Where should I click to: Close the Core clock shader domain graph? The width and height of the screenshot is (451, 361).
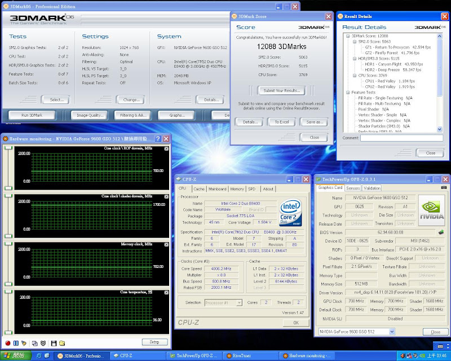point(166,197)
